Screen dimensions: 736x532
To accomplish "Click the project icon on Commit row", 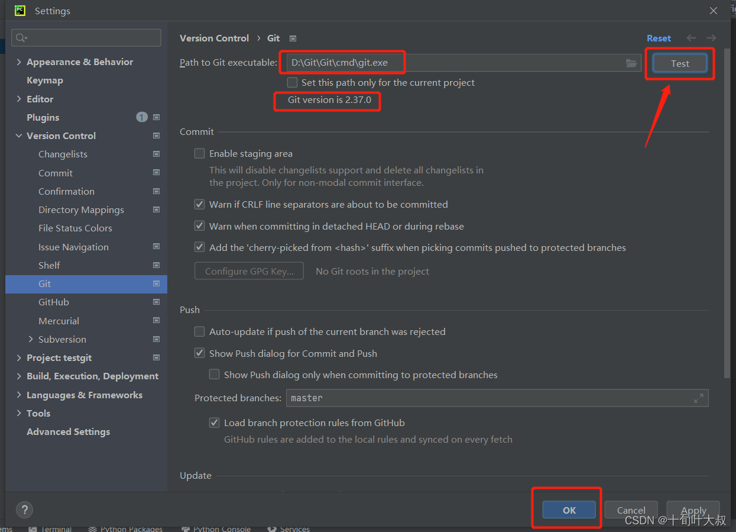I will click(x=156, y=173).
